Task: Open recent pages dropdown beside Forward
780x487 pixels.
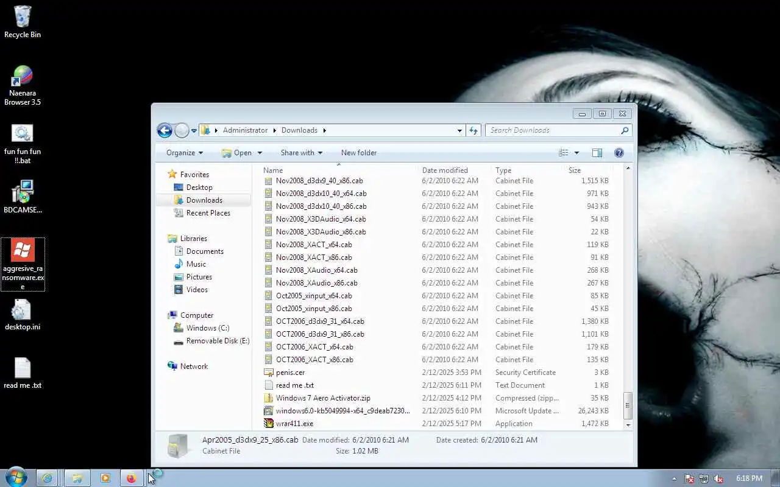Action: click(x=194, y=130)
